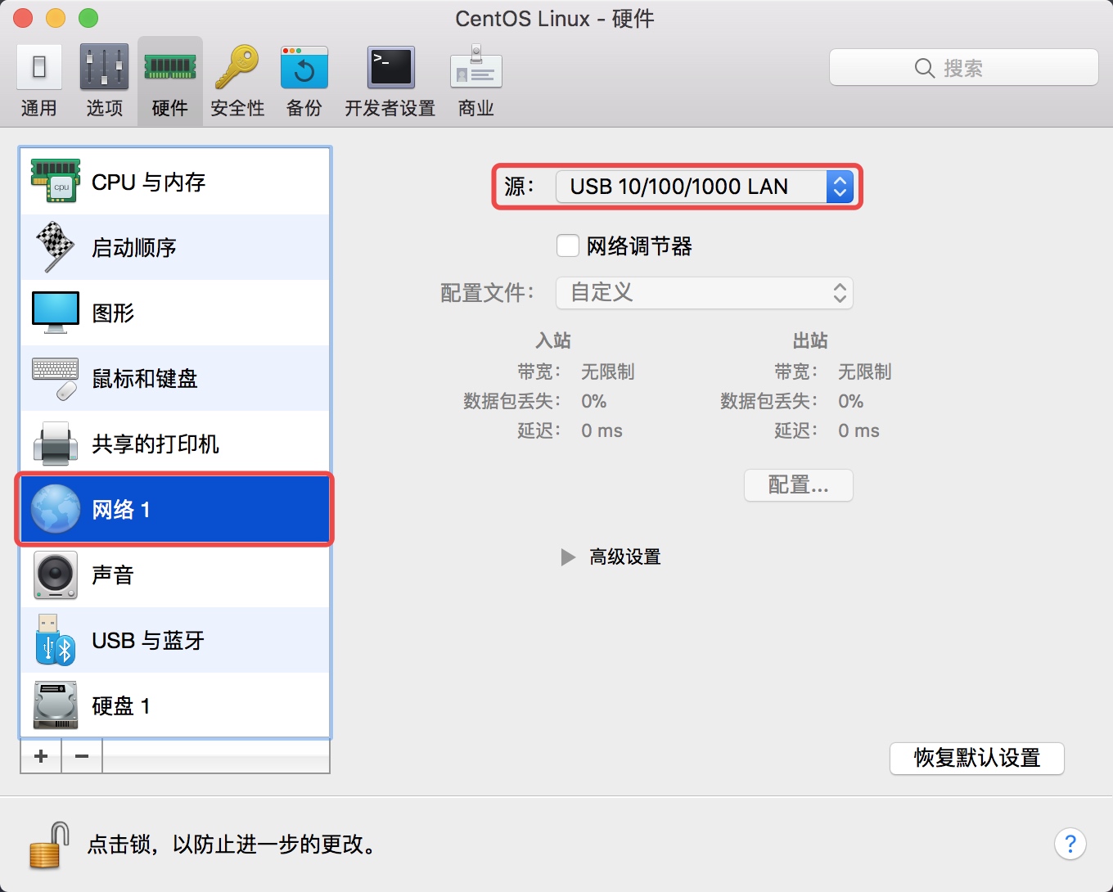Select 网络 1 globe item
This screenshot has width=1113, height=892.
175,509
